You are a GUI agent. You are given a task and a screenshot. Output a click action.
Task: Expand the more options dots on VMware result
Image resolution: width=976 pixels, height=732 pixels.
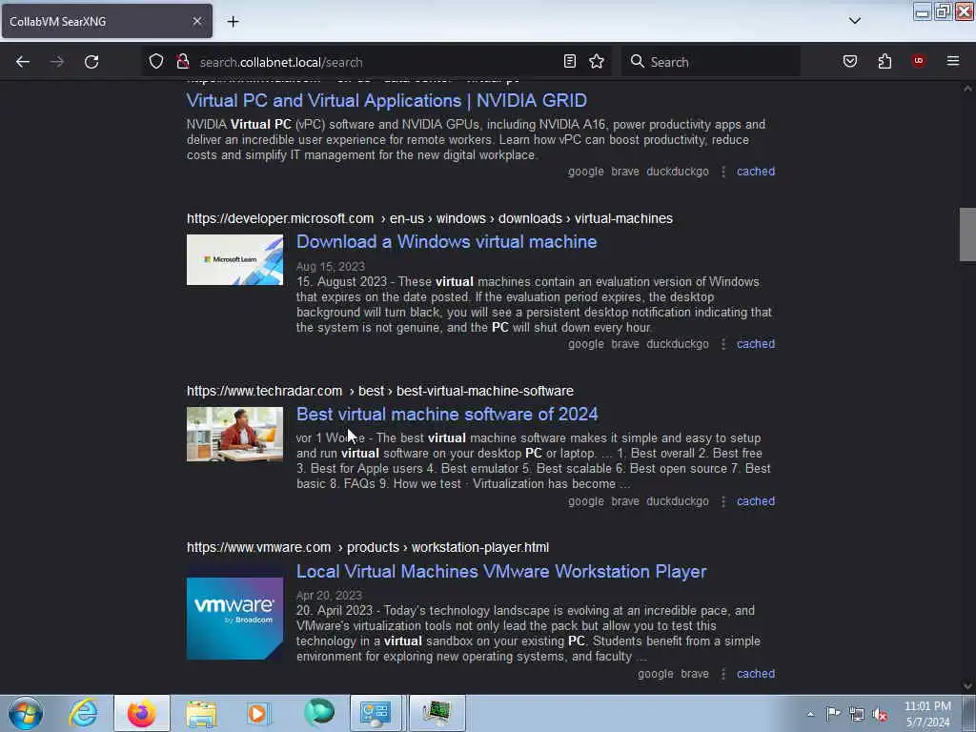tap(723, 674)
